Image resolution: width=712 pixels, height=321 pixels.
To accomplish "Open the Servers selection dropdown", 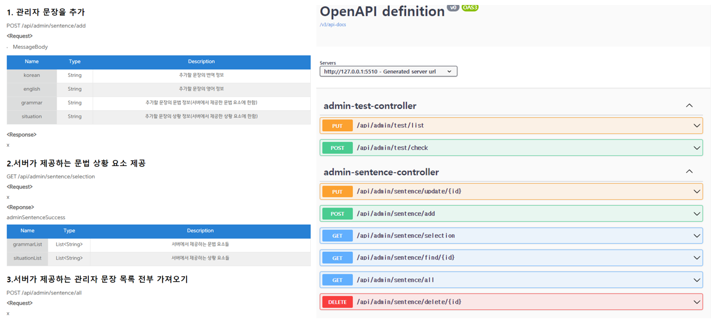I will (x=388, y=71).
